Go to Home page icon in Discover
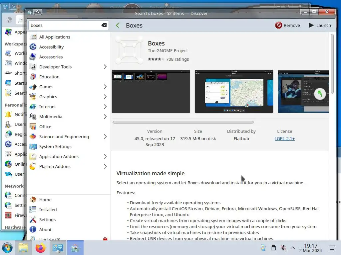Viewport: 341px width, 255px height. pos(33,200)
